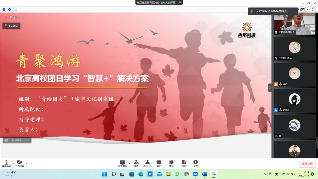The width and height of the screenshot is (318, 179).
Task: Unmute the microphone (解除静音)
Action: [6, 163]
